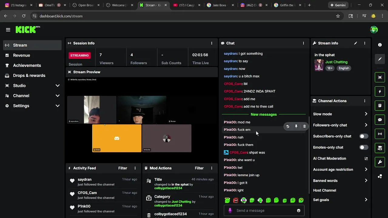Viewport: 388px width, 218px height.
Task: Open the emoji picker in message box
Action: [x=299, y=210]
